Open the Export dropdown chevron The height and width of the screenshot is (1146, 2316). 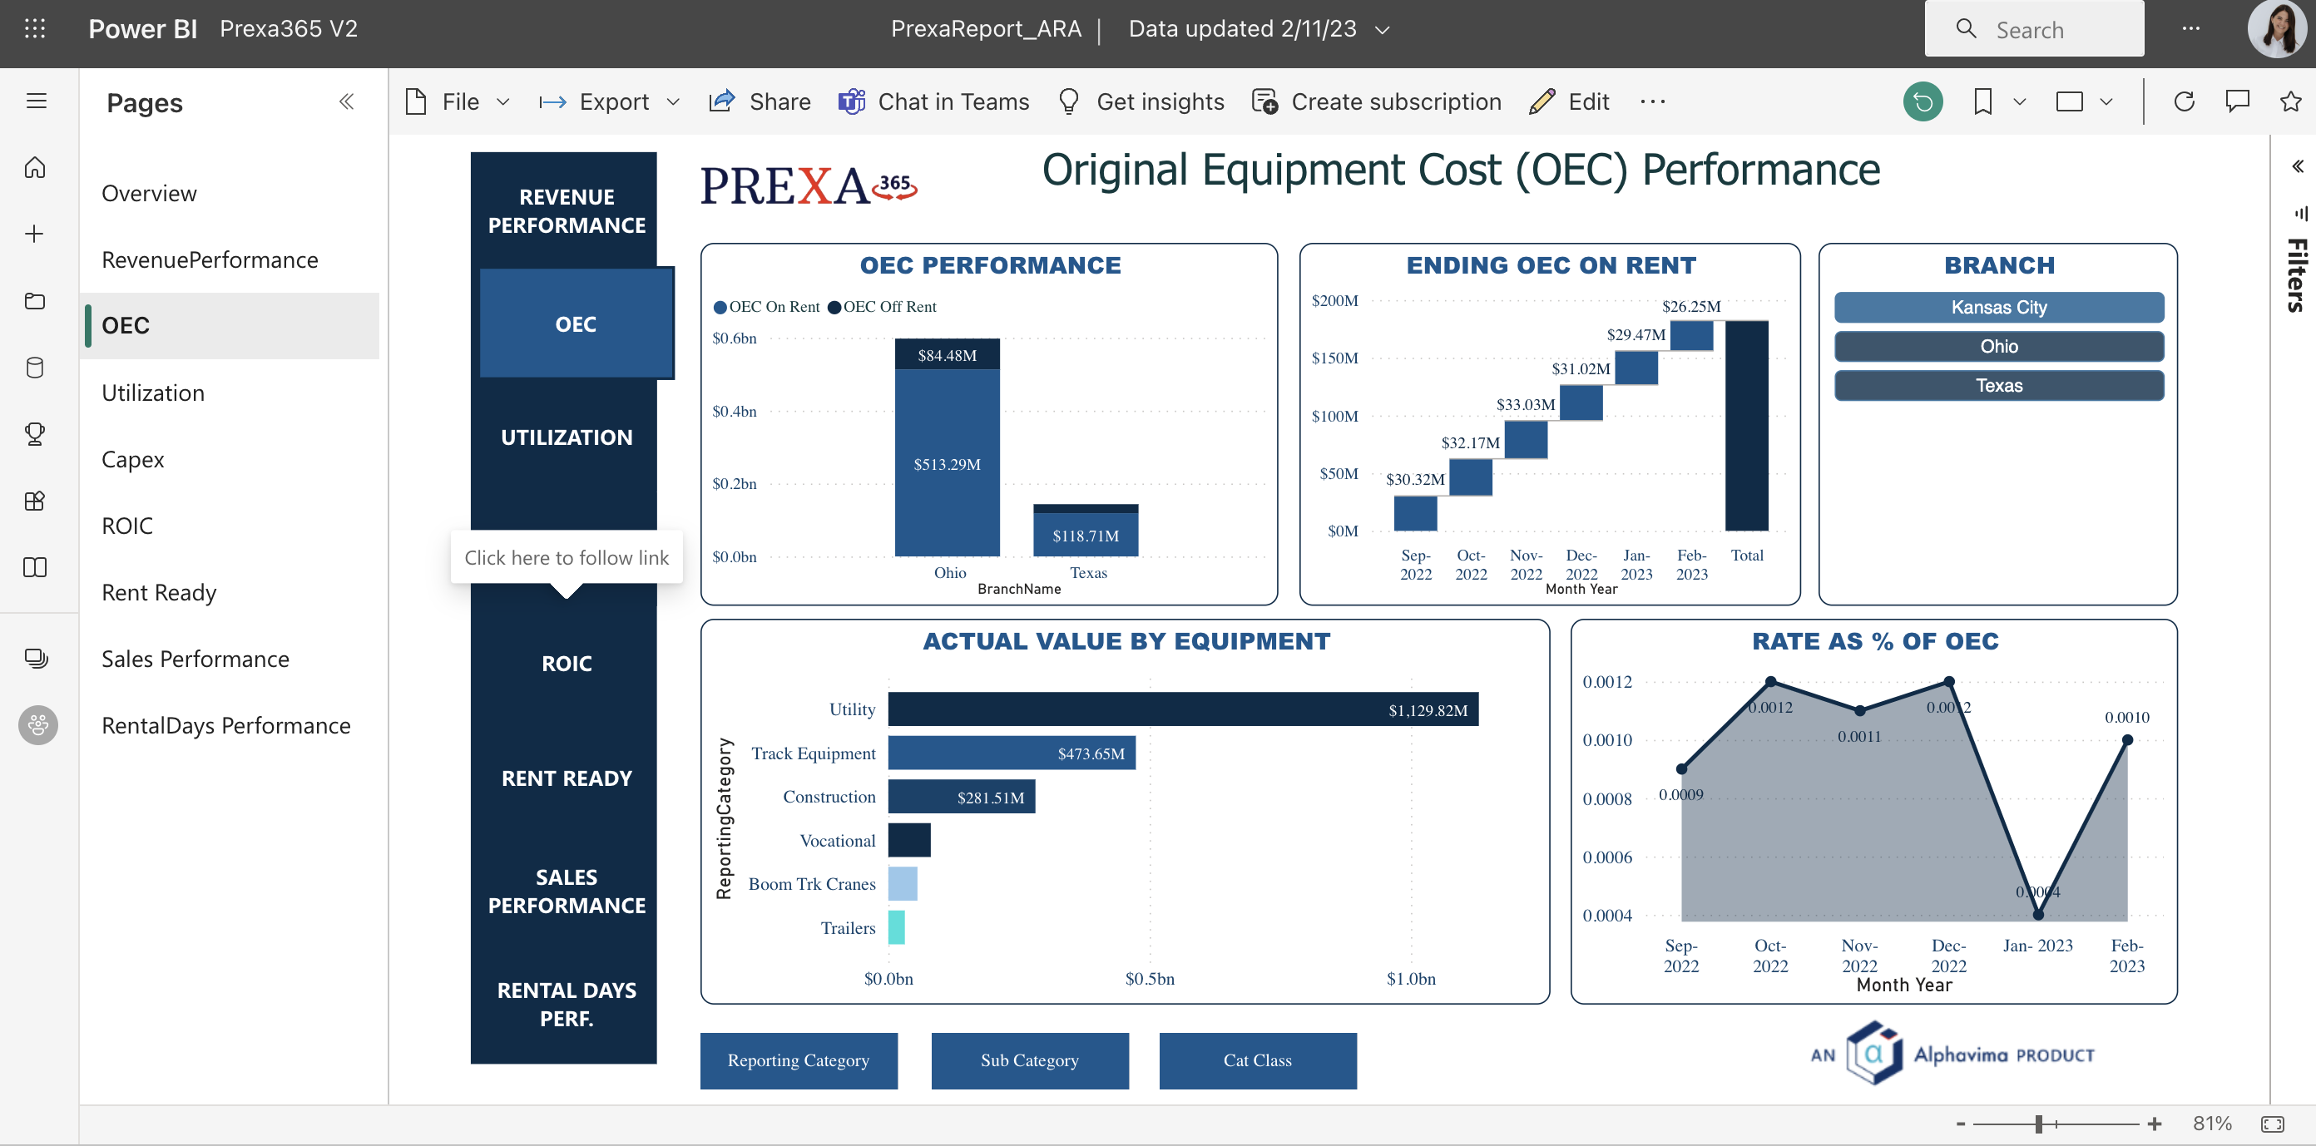pos(673,101)
